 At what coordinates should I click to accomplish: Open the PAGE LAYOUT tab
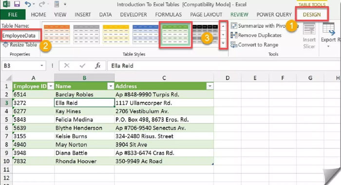coord(206,15)
